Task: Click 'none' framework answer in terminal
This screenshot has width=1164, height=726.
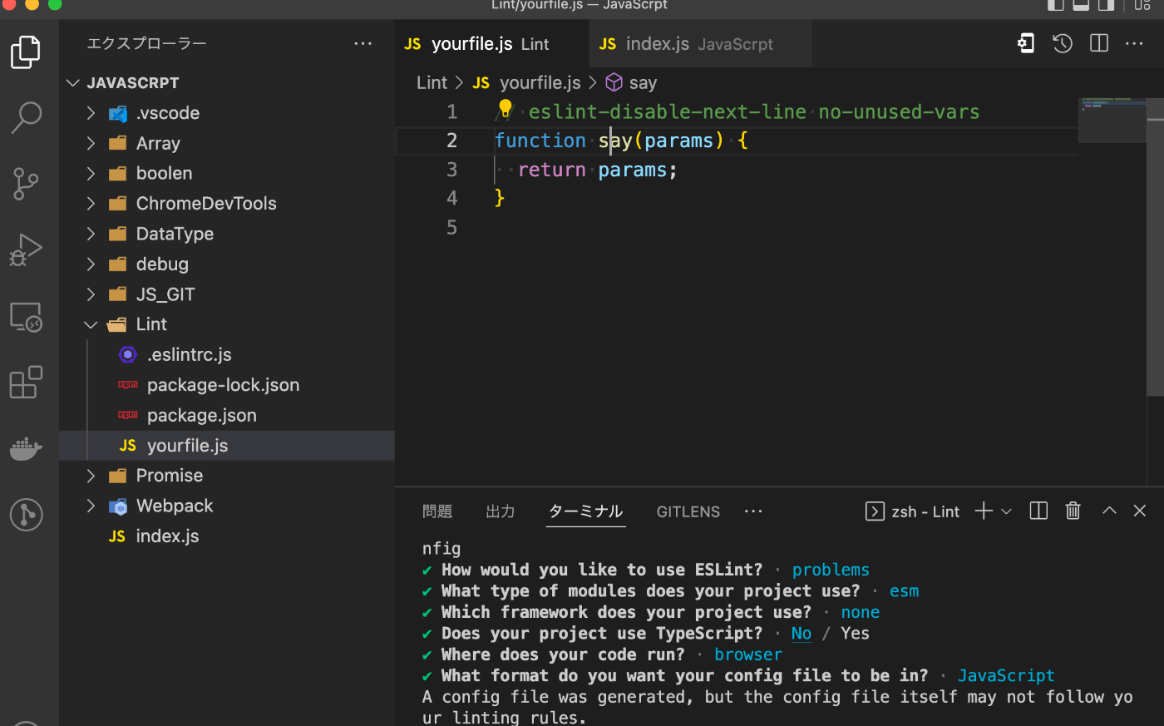Action: click(x=861, y=612)
